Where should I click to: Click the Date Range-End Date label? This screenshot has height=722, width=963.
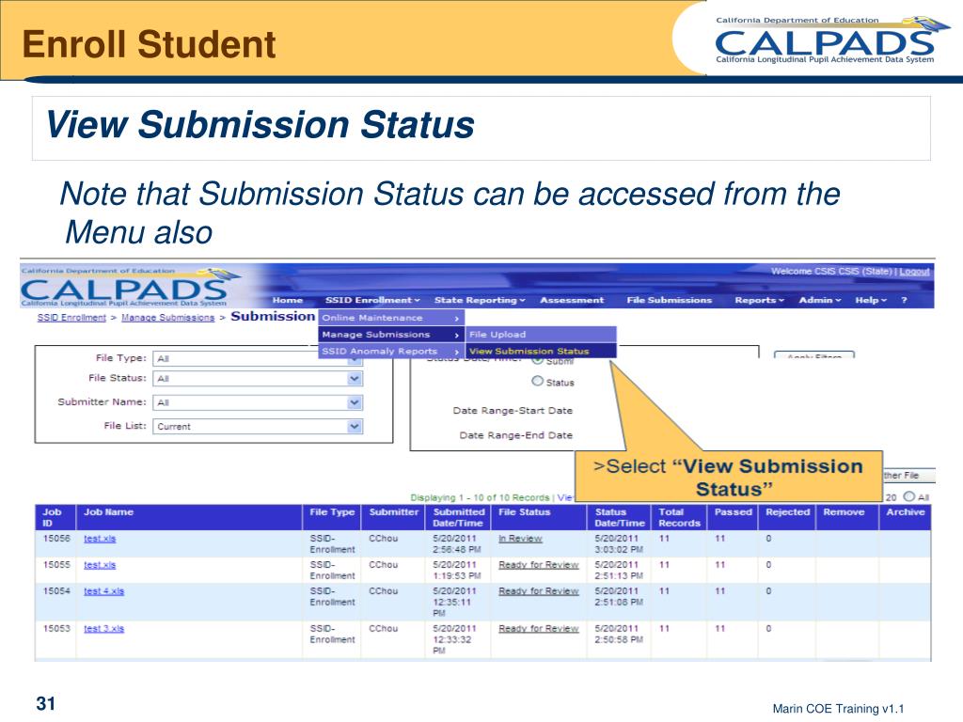(x=516, y=435)
